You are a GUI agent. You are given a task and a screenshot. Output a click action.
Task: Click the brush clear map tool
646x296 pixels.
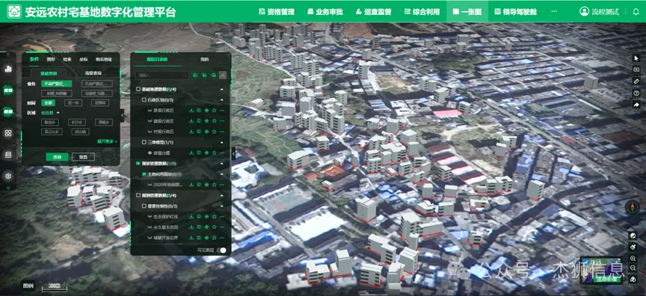633,247
